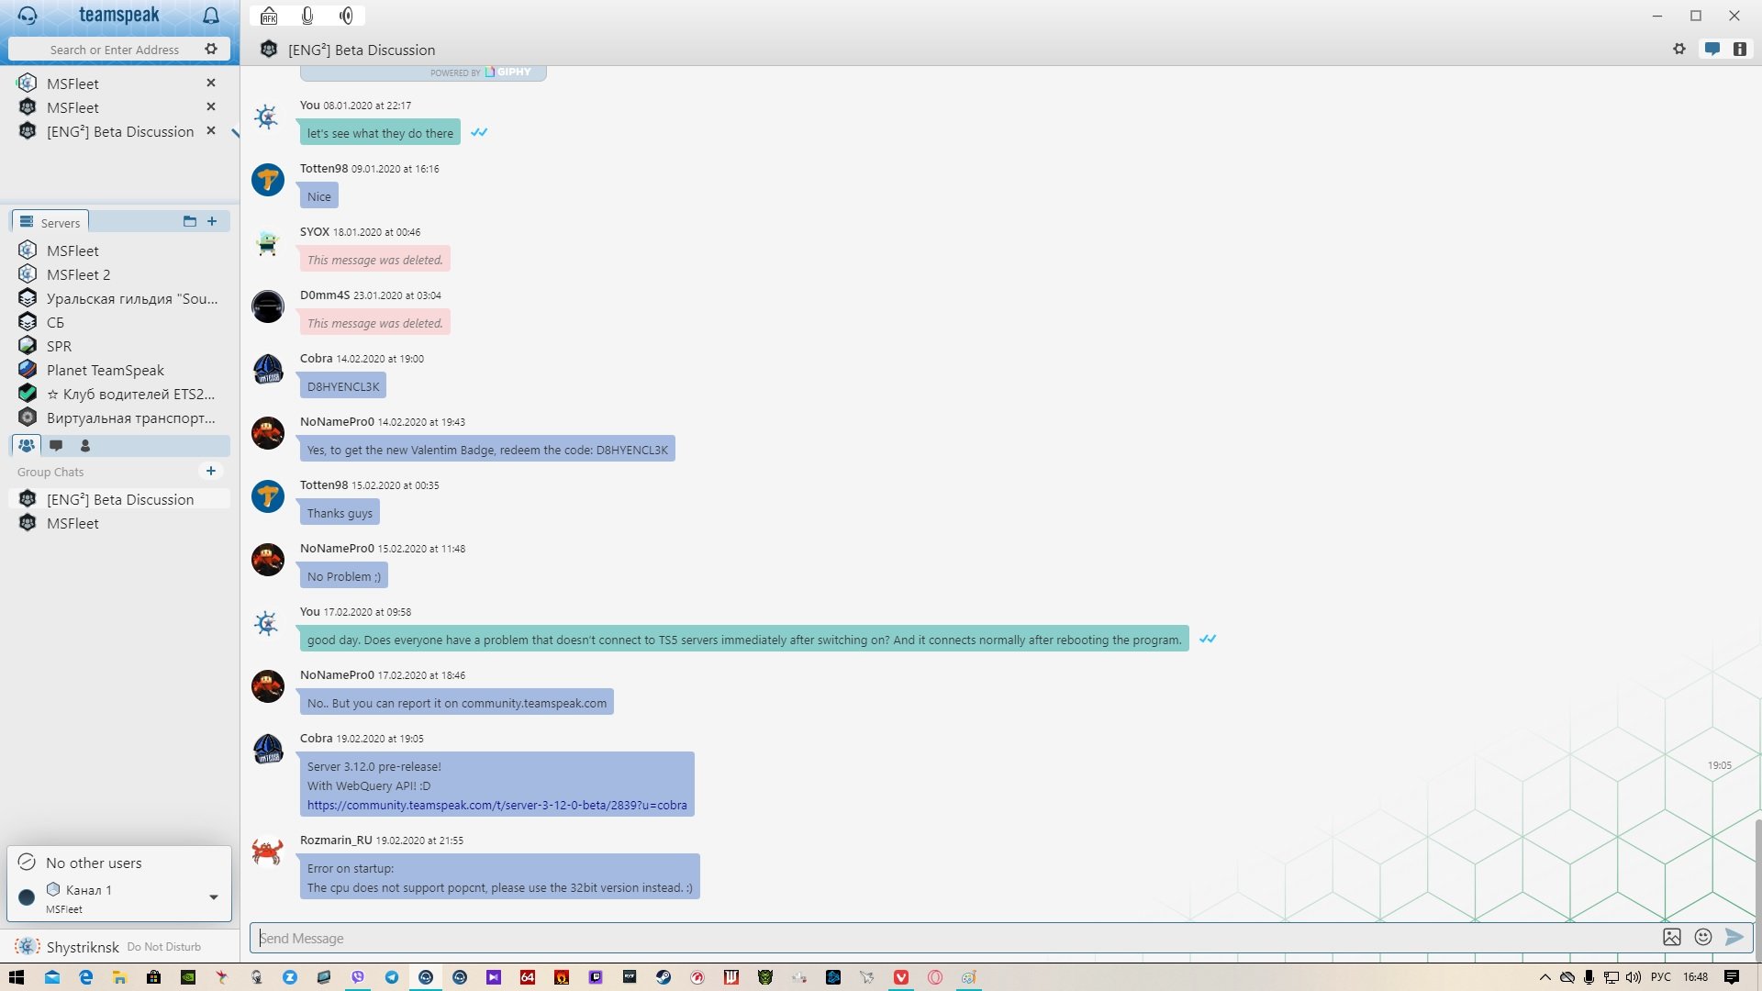Close the [ENG²] Beta Discussion open tab

point(211,130)
